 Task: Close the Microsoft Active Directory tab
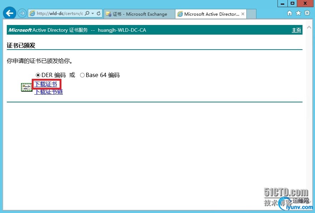click(243, 14)
